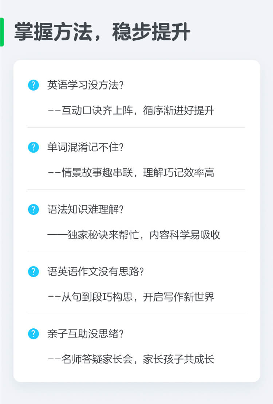
Task: Click question icon beside 单词混淆记不住
Action: [x=33, y=147]
